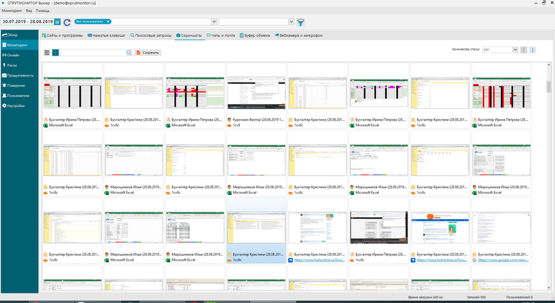Expand the empty second filter dropdown
Screen dimensions: 555x303
point(291,21)
